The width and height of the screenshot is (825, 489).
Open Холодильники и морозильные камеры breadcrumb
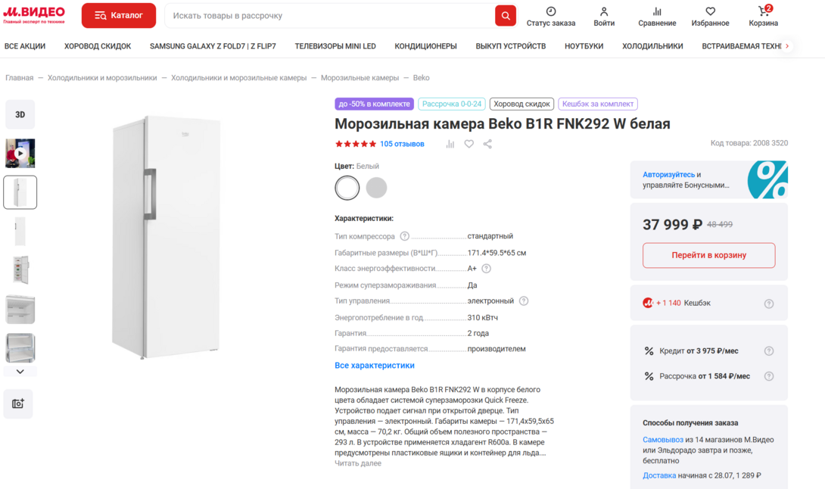click(238, 78)
